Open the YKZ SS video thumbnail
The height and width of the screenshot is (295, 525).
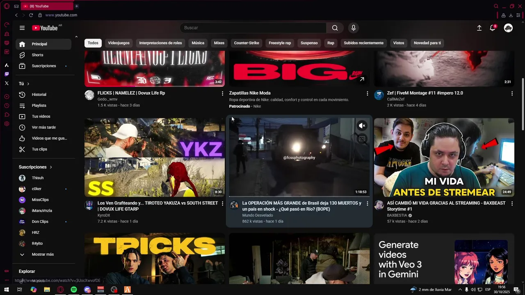click(x=155, y=158)
